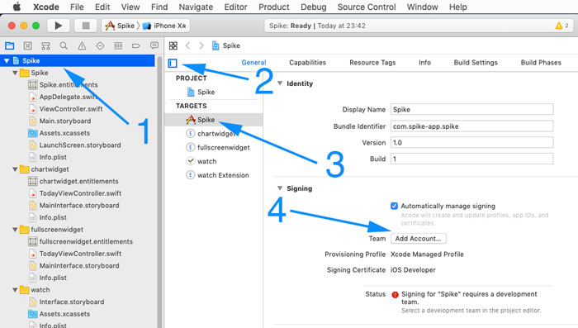The image size is (578, 328).
Task: Open the Apple menu
Action: click(17, 7)
